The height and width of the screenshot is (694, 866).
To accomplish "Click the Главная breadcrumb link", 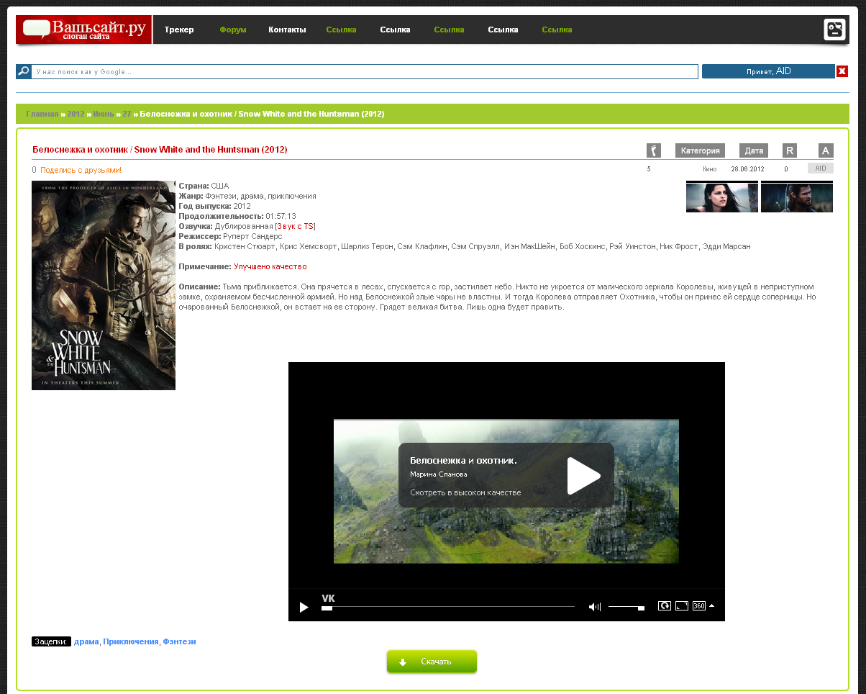I will point(42,114).
